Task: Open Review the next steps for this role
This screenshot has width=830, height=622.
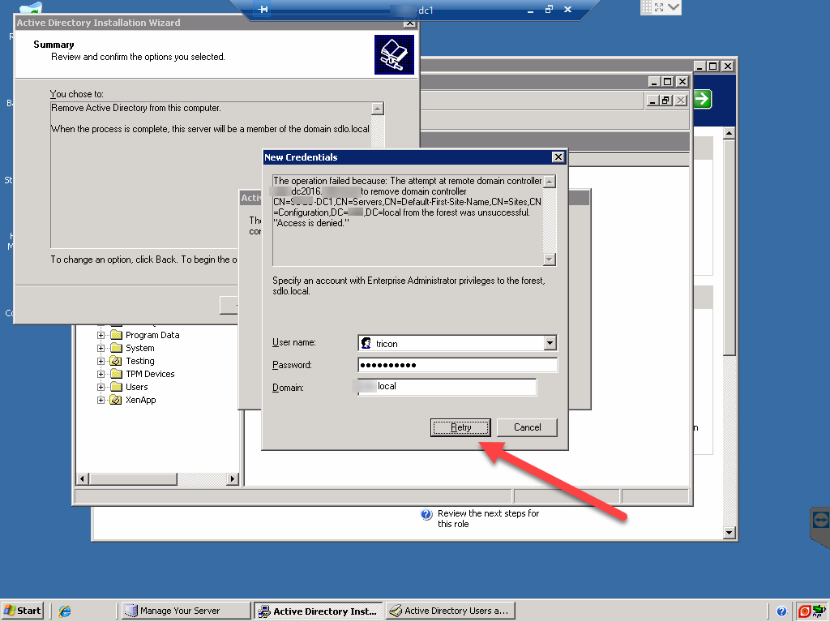Action: tap(488, 519)
